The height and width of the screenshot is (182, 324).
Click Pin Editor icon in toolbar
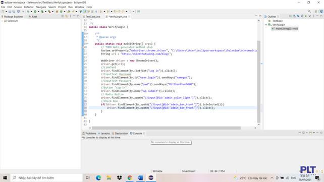click(138, 12)
